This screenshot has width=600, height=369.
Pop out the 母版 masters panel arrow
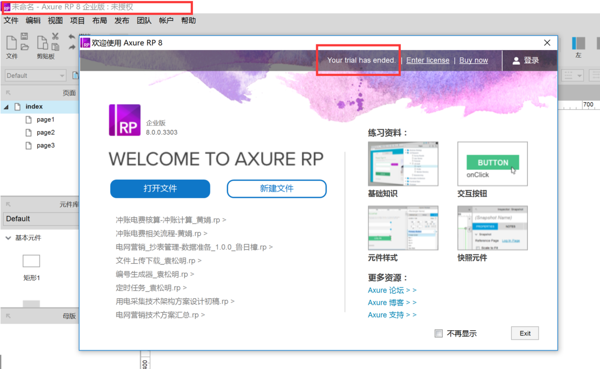pos(8,316)
